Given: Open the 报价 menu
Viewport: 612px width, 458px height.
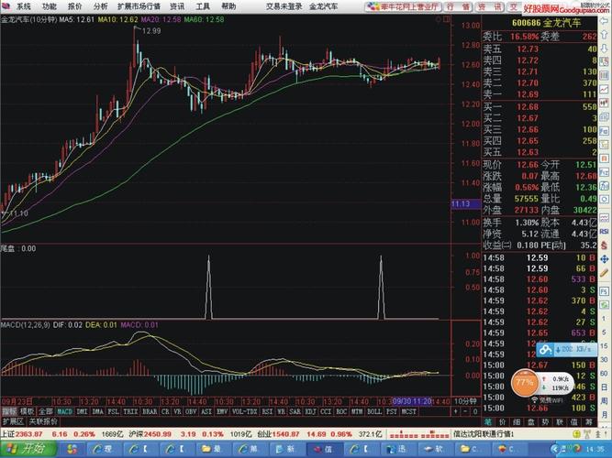Looking at the screenshot, I should click(75, 6).
